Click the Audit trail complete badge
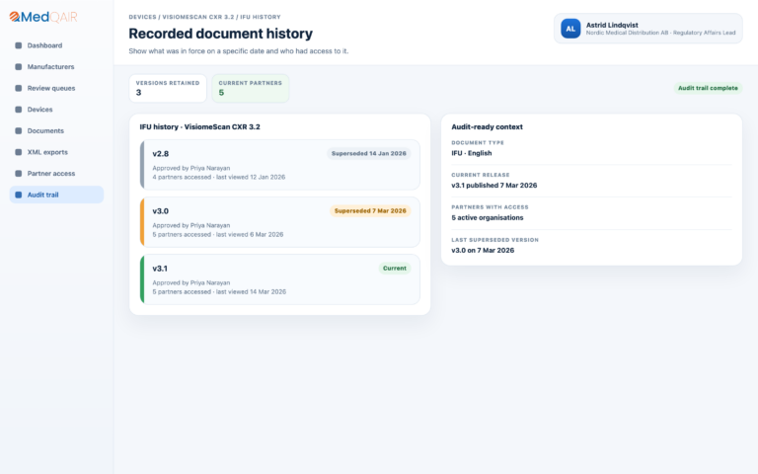 tap(708, 88)
